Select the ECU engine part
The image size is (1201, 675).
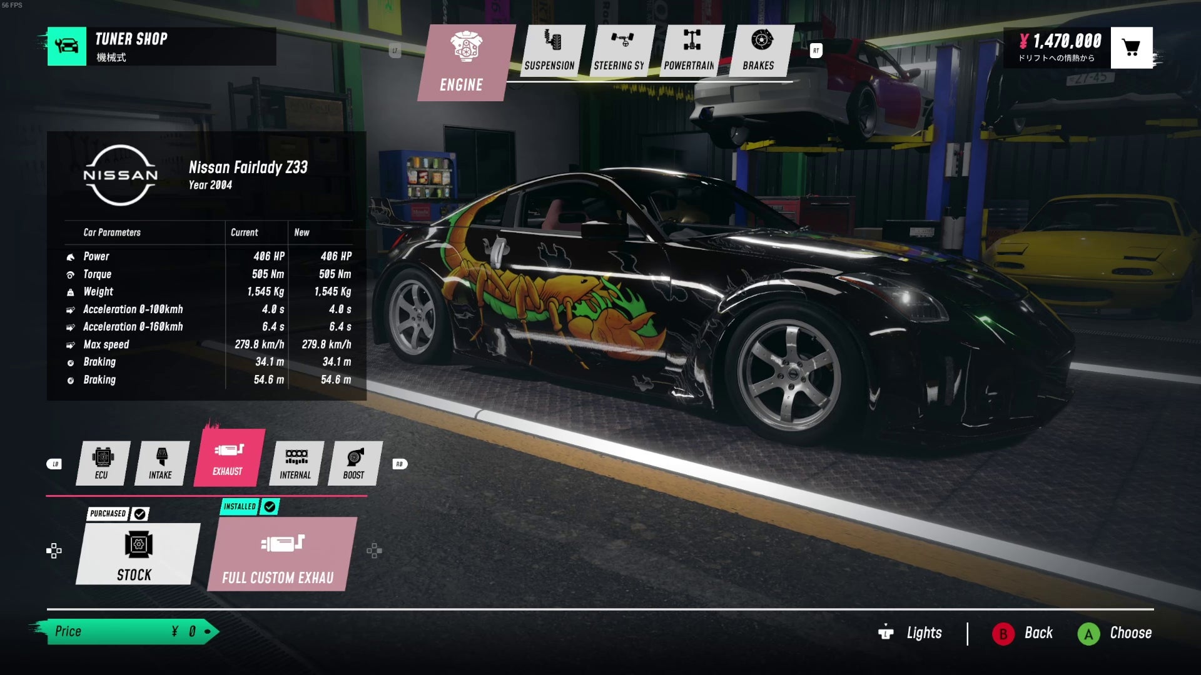pyautogui.click(x=103, y=463)
